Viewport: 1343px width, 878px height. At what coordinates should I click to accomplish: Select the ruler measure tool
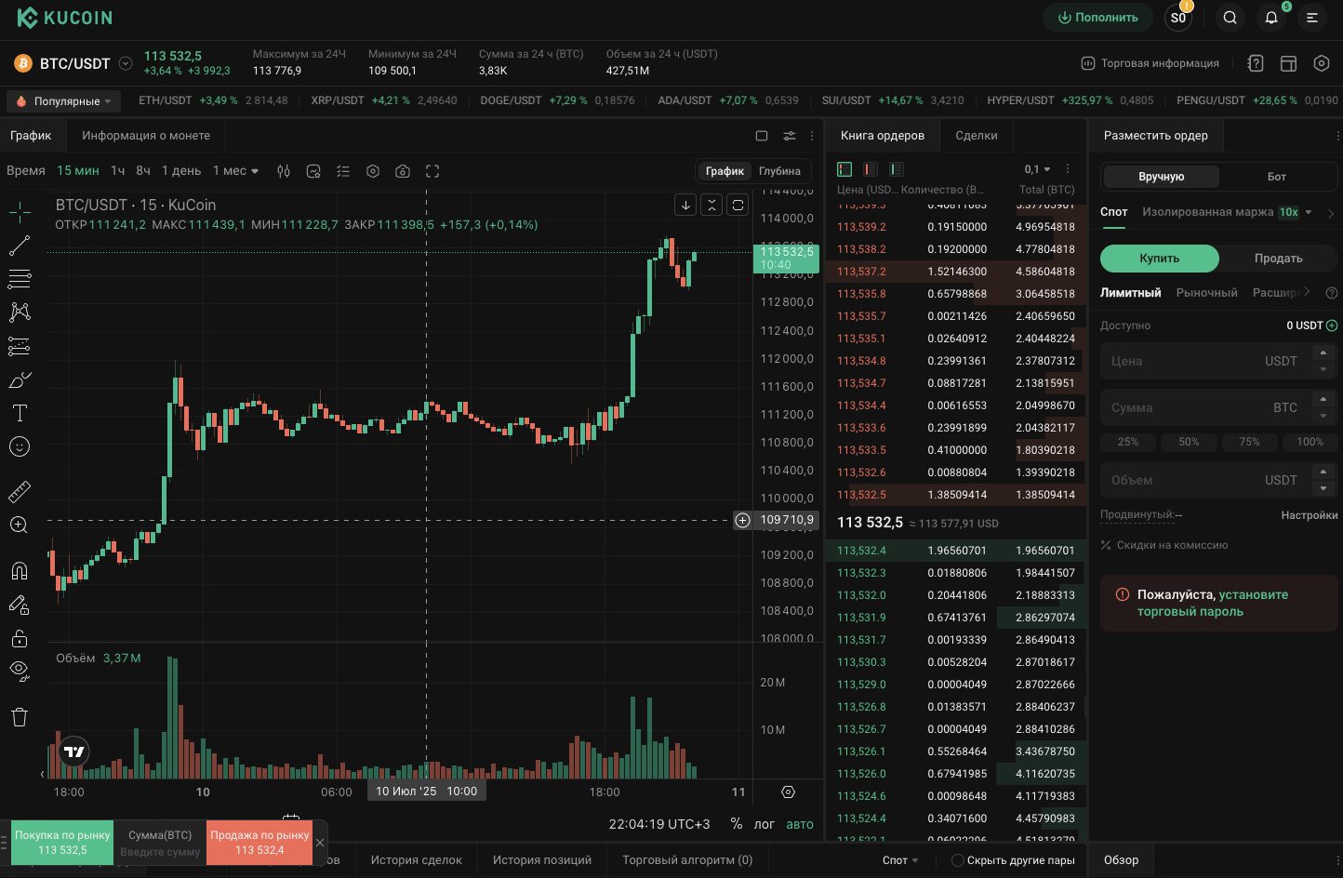(x=20, y=490)
